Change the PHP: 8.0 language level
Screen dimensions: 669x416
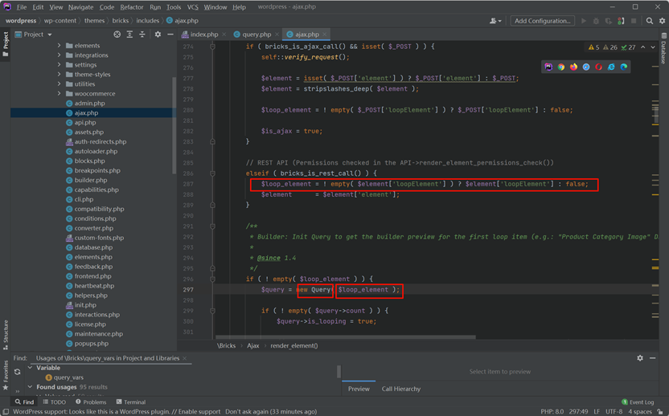(552, 411)
